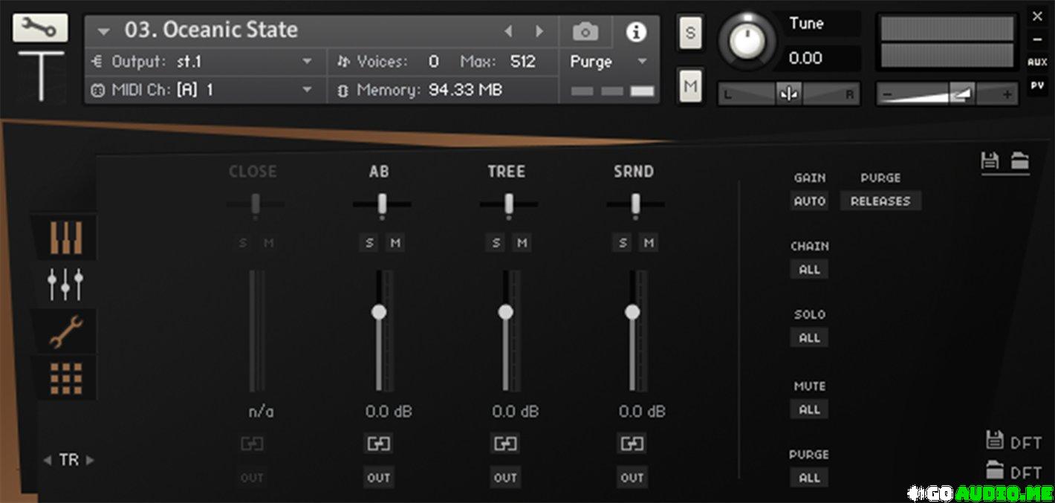Open the grid pattern sidebar page
Screen dimensions: 1055x503
click(x=65, y=378)
